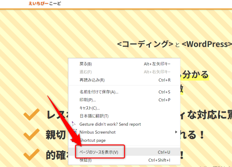This screenshot has height=167, width=232.
Task: Click the えいちびーこーど site logo
Action: tap(45, 4)
